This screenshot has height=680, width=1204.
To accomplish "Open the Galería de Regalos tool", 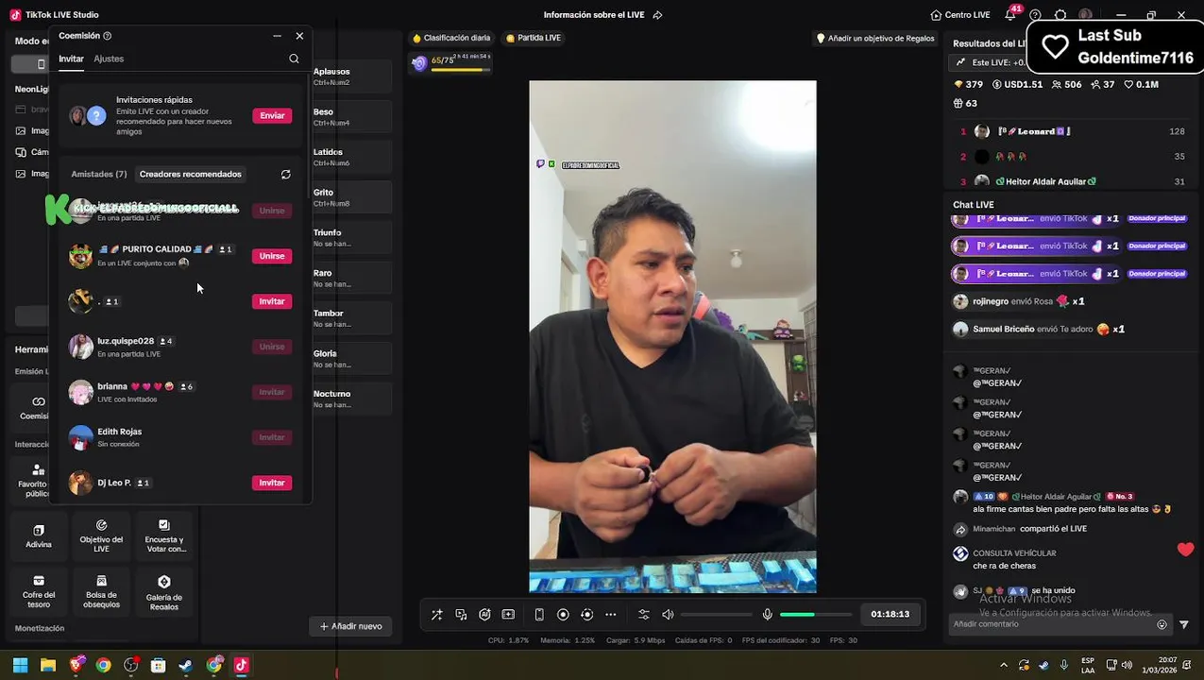I will [164, 591].
